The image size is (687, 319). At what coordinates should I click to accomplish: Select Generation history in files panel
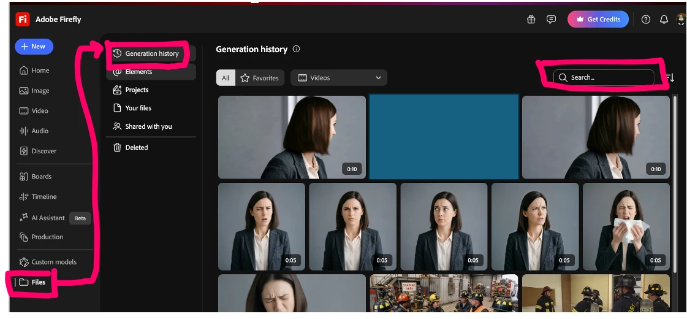click(x=151, y=53)
